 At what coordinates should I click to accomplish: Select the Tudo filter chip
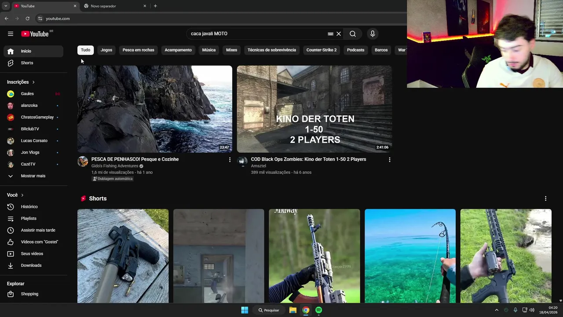[x=85, y=50]
